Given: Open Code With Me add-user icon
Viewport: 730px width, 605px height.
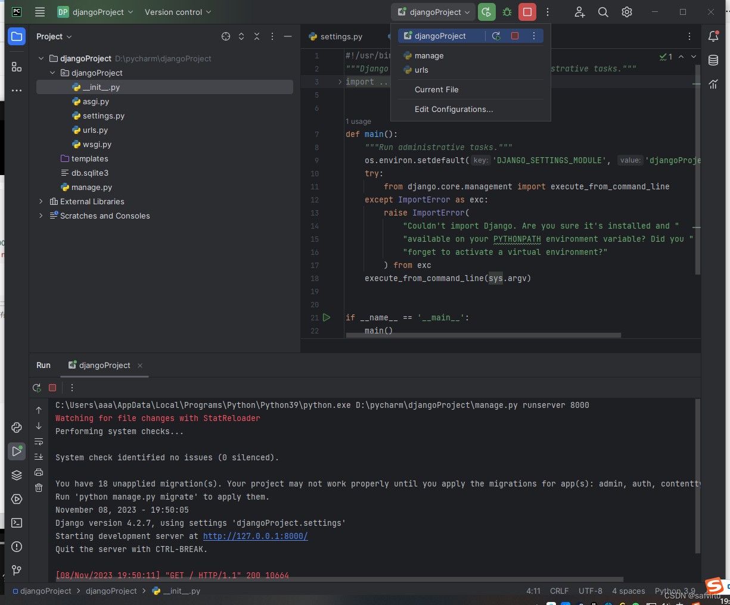Looking at the screenshot, I should [580, 12].
